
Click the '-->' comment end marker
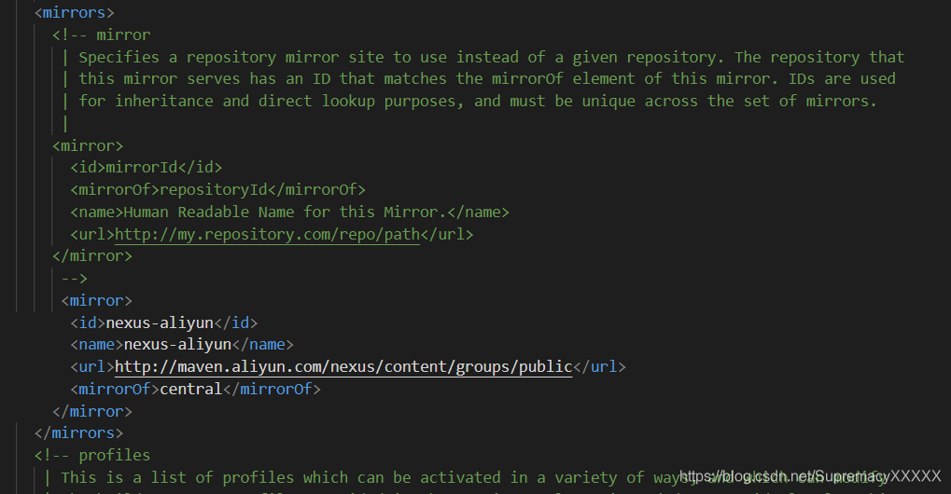click(x=75, y=279)
